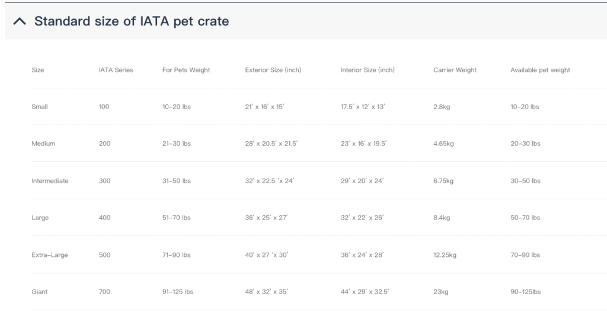Click available pet weight '70-90 lbs'

point(525,255)
